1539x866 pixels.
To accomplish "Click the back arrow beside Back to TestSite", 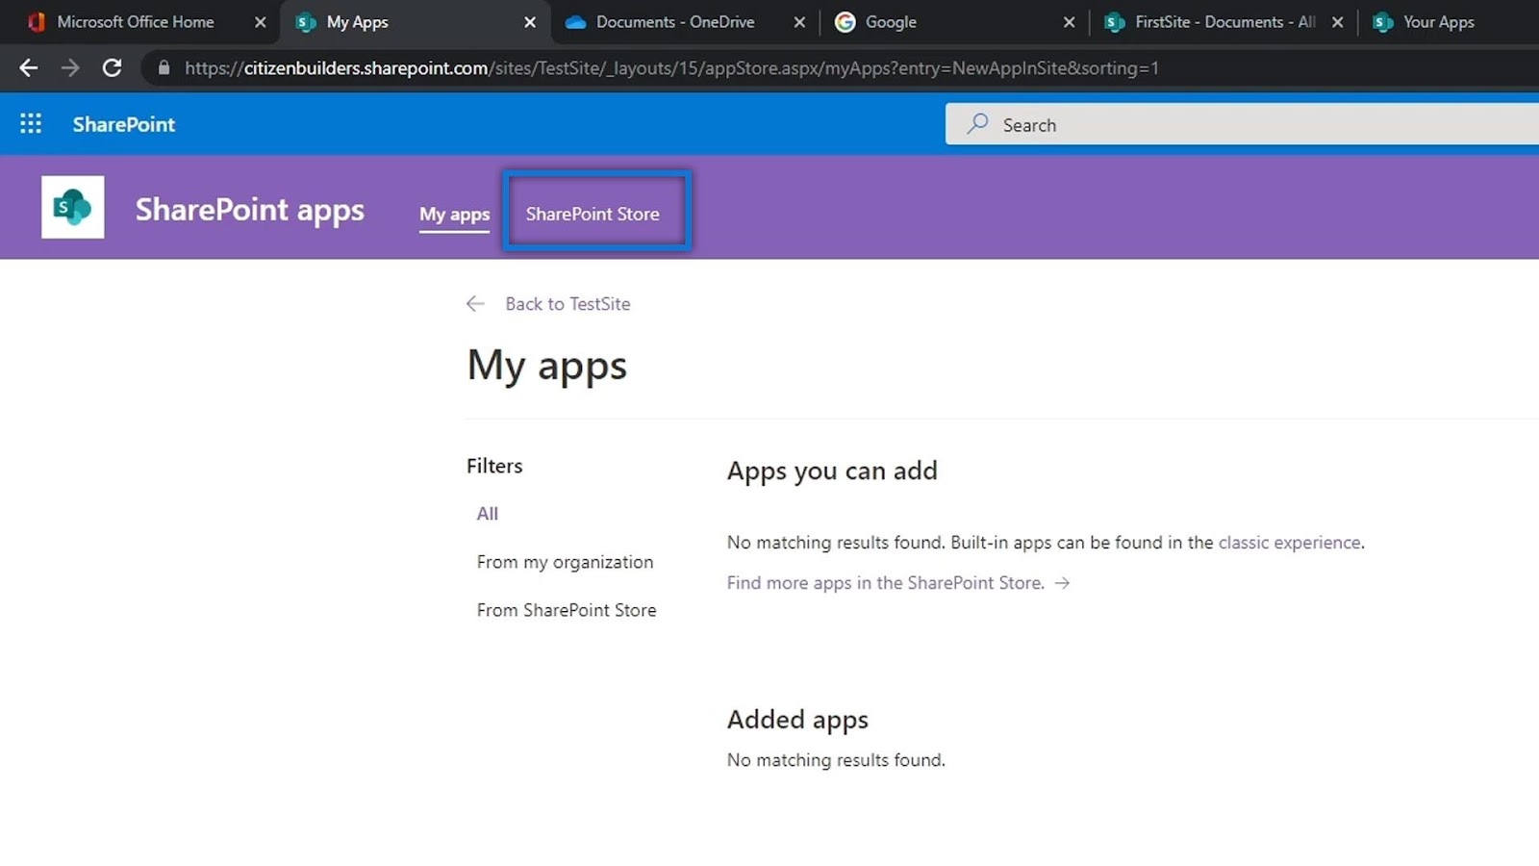I will tap(475, 304).
